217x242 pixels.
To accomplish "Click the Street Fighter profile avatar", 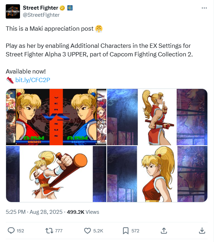I will 13,11.
